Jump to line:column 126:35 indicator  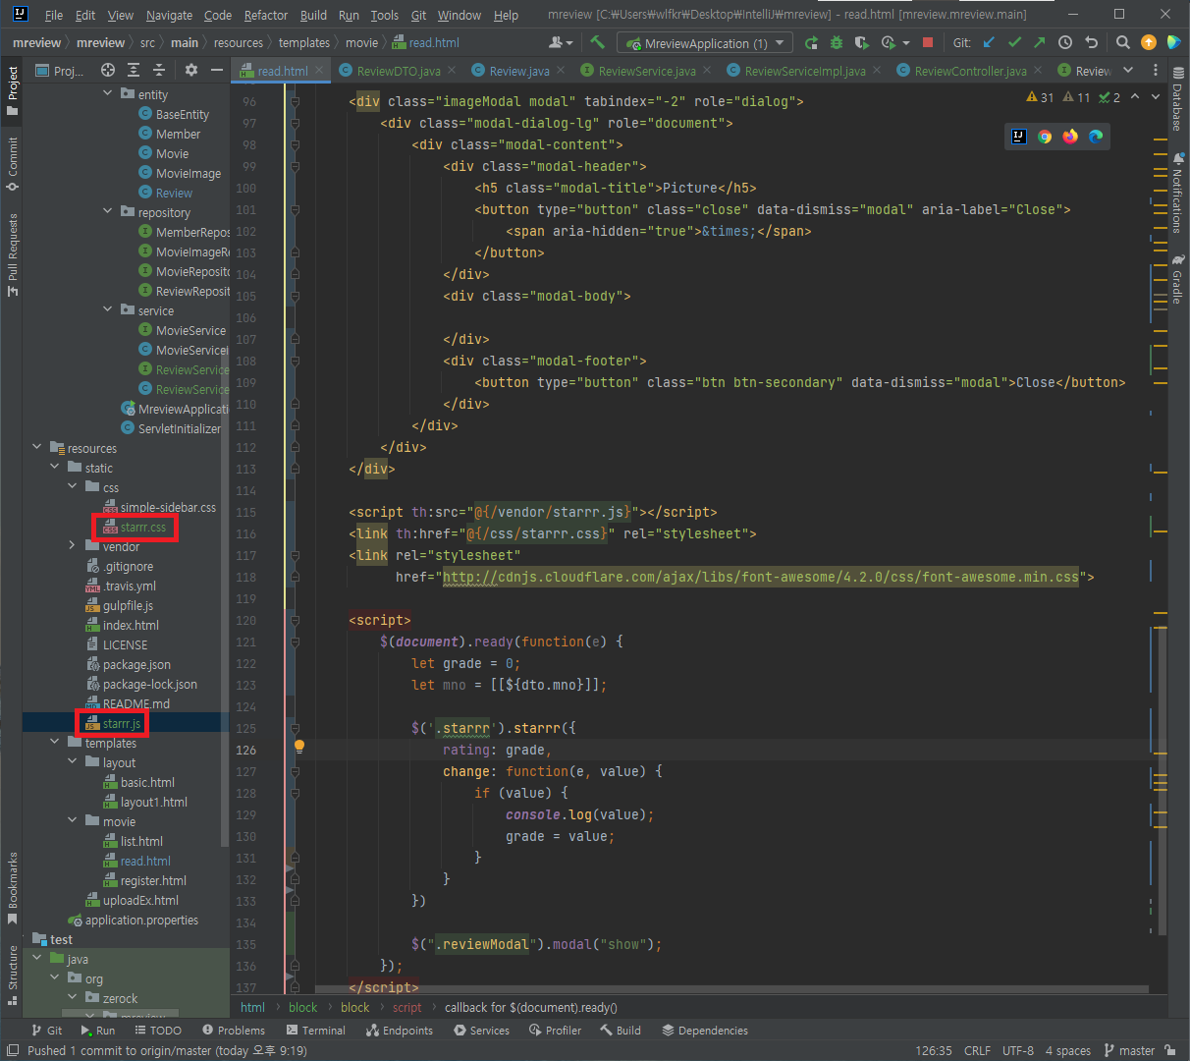point(934,1050)
